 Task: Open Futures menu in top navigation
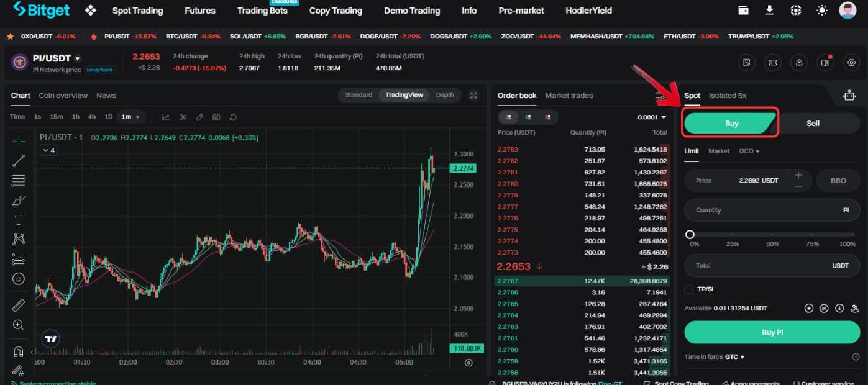point(200,11)
